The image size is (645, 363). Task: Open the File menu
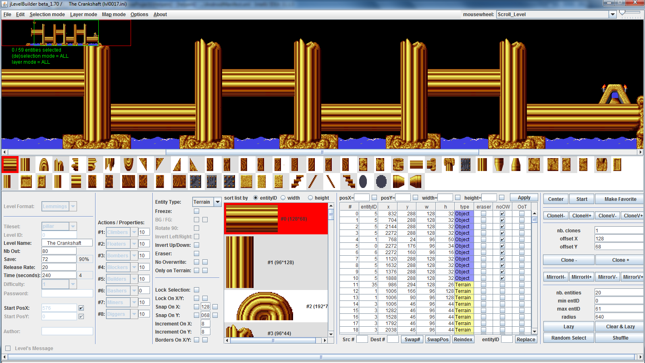pyautogui.click(x=7, y=14)
